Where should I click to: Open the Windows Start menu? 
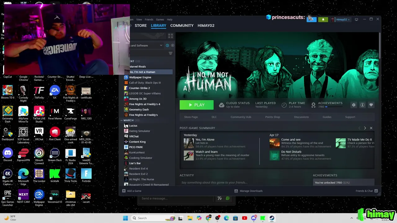[x=125, y=218]
